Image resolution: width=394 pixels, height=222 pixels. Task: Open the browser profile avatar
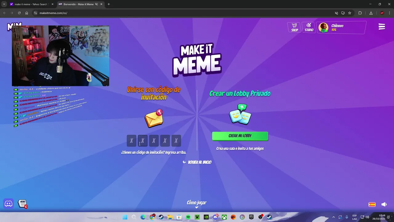pos(382,13)
